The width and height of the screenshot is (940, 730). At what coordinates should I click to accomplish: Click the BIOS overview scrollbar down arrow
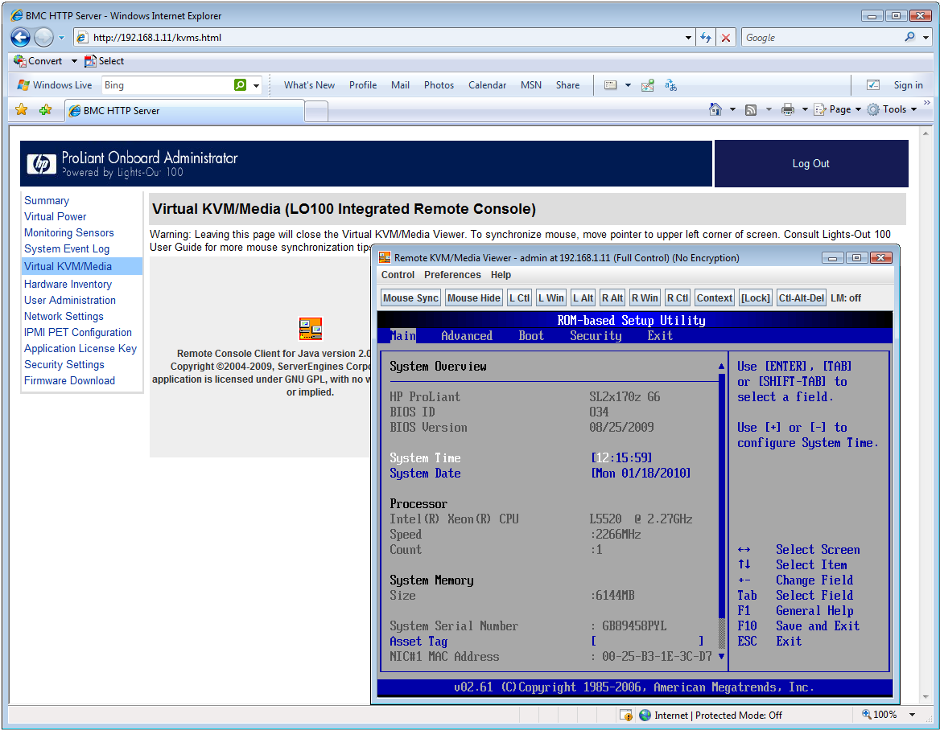[721, 656]
